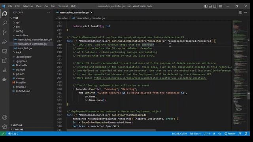The width and height of the screenshot is (253, 142).
Task: Open the Source Control view
Action: tap(4, 32)
